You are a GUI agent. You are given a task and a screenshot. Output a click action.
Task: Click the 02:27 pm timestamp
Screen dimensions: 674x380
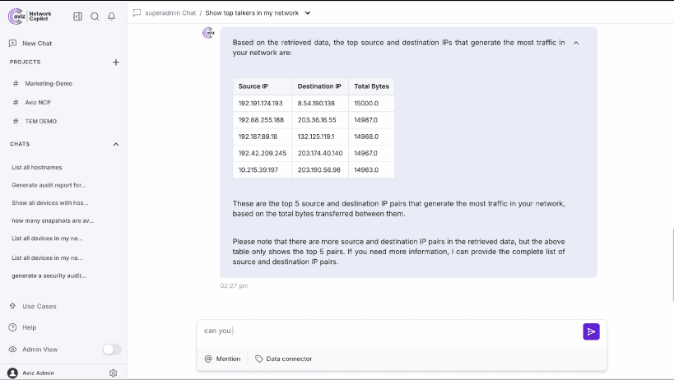click(234, 286)
